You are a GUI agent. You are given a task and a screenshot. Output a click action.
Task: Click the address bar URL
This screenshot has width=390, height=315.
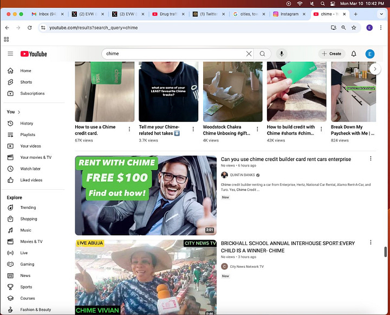tap(94, 28)
